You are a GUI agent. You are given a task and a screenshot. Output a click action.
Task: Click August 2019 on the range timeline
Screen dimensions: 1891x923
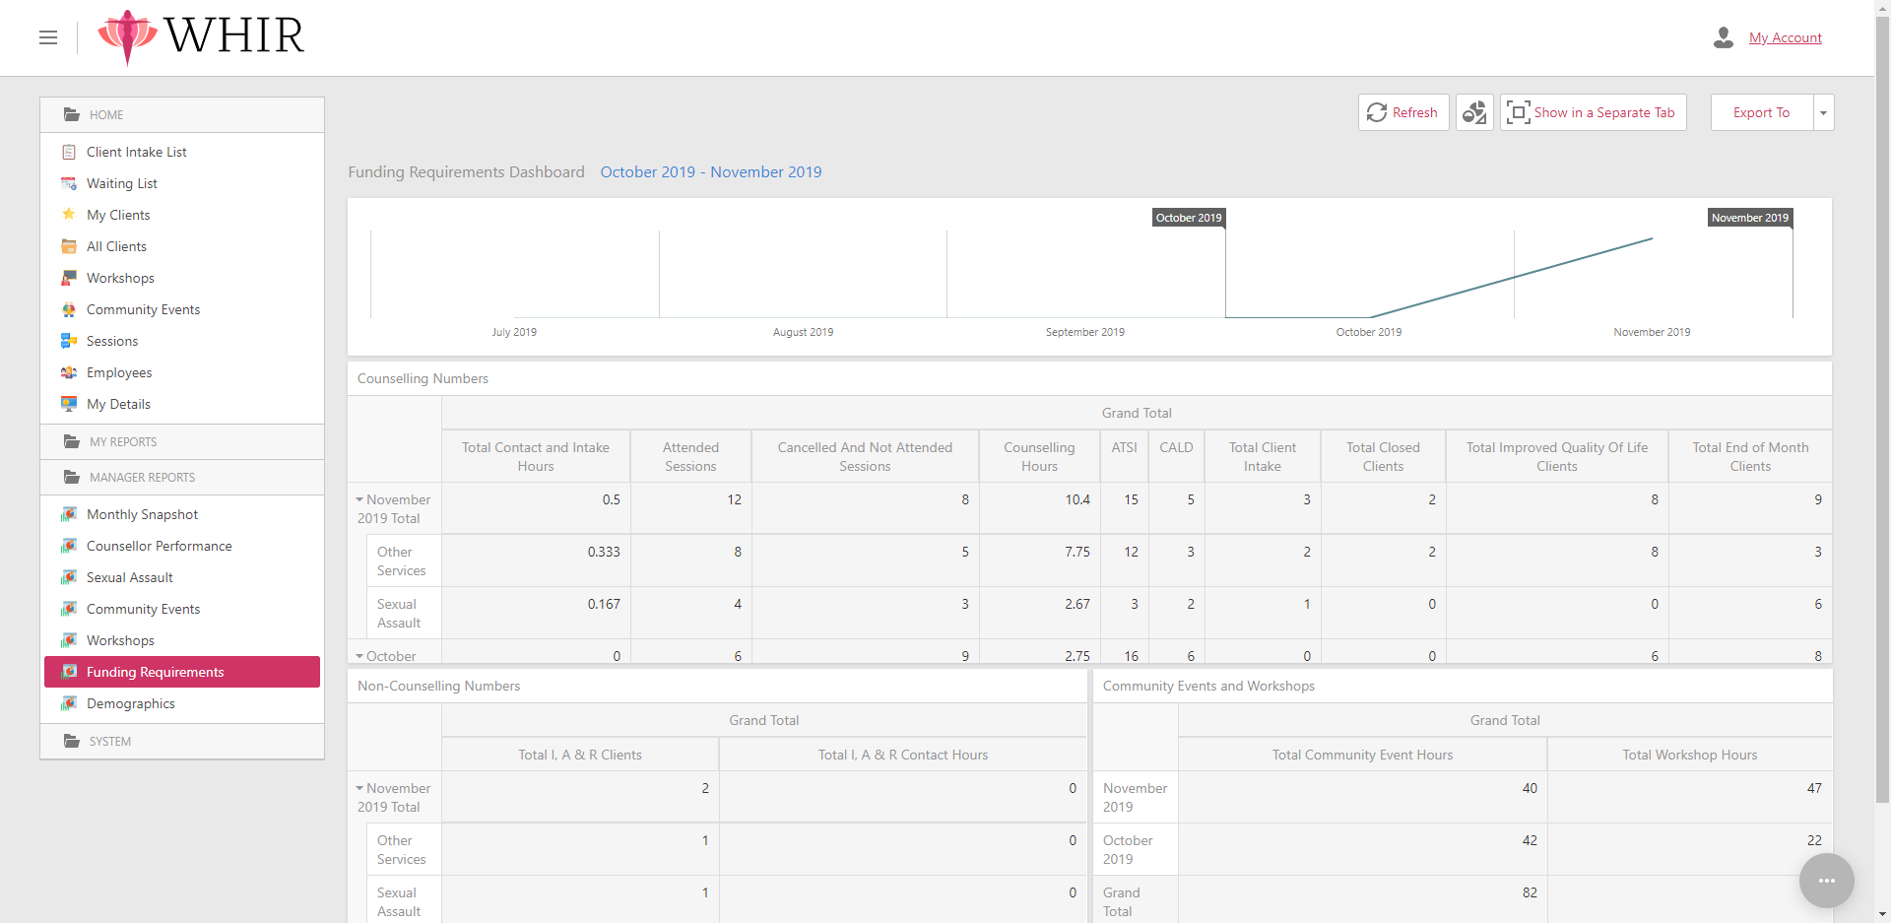[x=803, y=332]
